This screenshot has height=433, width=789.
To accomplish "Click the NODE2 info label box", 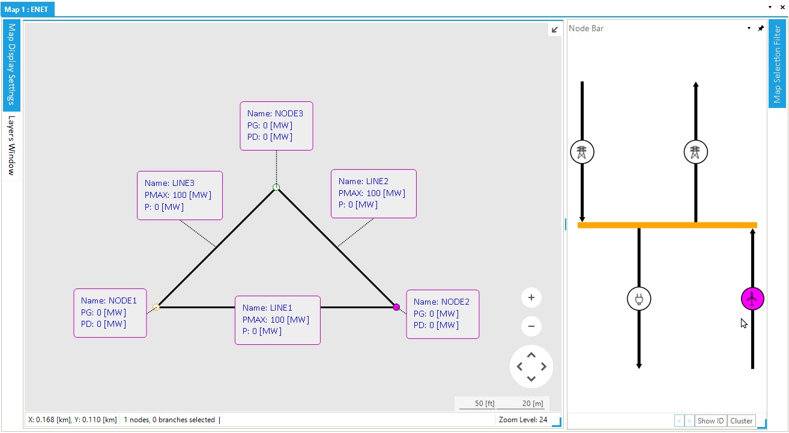I will (443, 314).
